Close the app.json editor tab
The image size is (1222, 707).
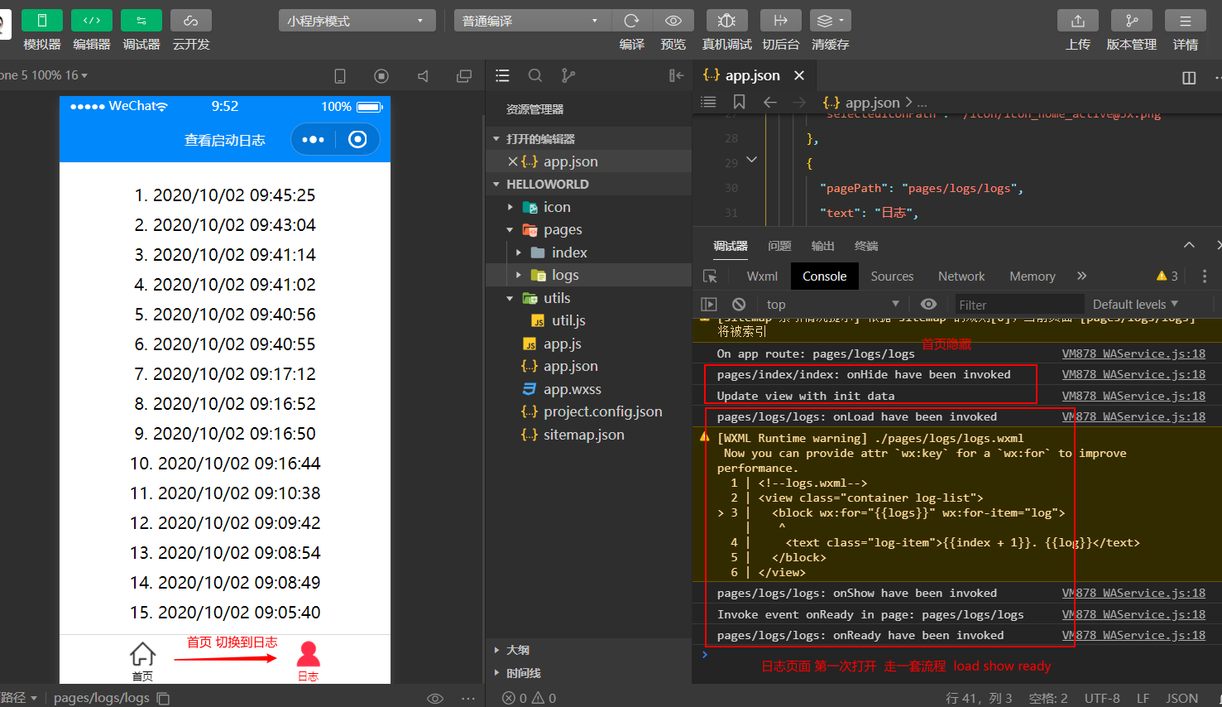pos(799,75)
